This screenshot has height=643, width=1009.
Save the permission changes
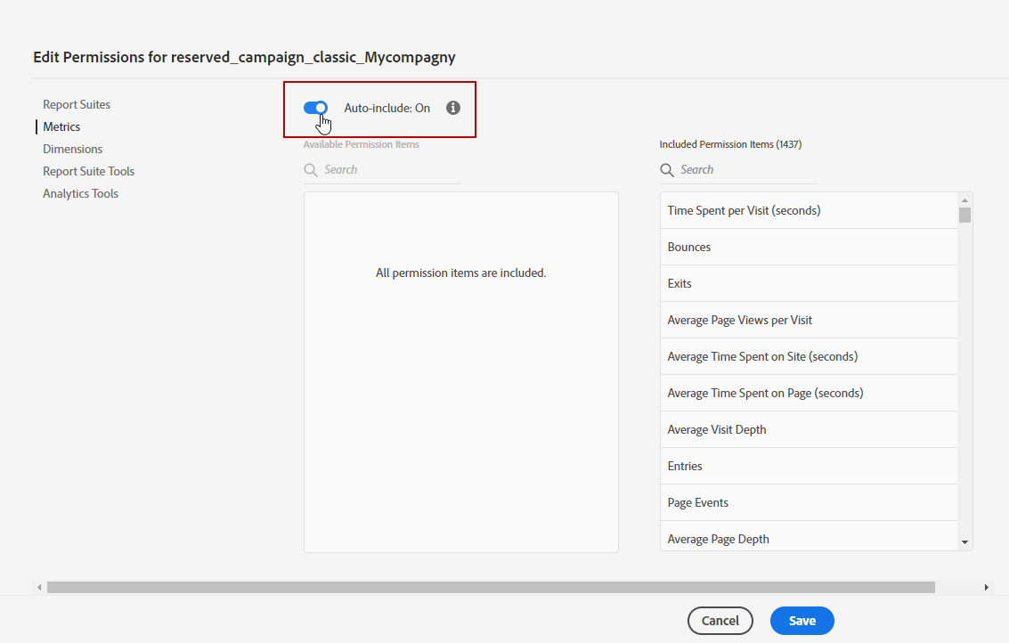point(802,621)
